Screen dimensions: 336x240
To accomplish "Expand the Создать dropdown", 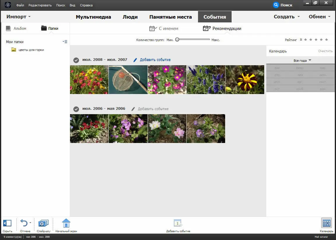I will [286, 17].
